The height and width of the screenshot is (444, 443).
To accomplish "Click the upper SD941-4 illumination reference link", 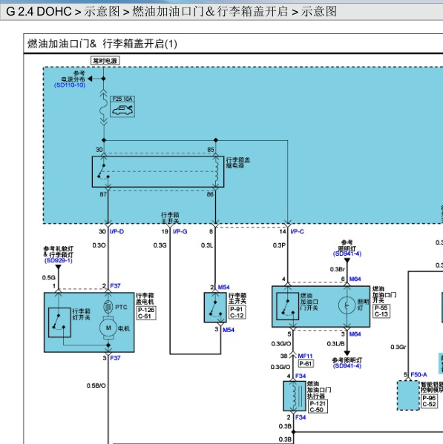I will coord(347,254).
